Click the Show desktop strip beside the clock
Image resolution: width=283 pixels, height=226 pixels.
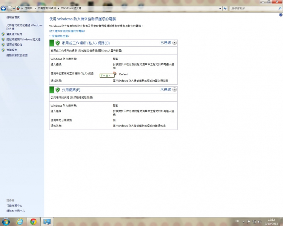tap(281, 222)
